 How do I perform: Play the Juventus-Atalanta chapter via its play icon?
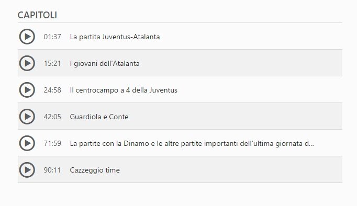pyautogui.click(x=27, y=37)
